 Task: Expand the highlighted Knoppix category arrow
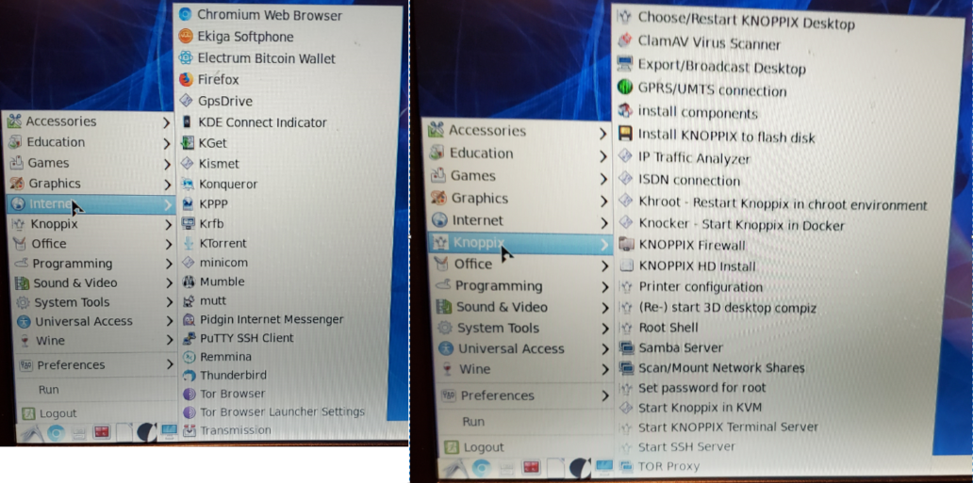pyautogui.click(x=603, y=244)
